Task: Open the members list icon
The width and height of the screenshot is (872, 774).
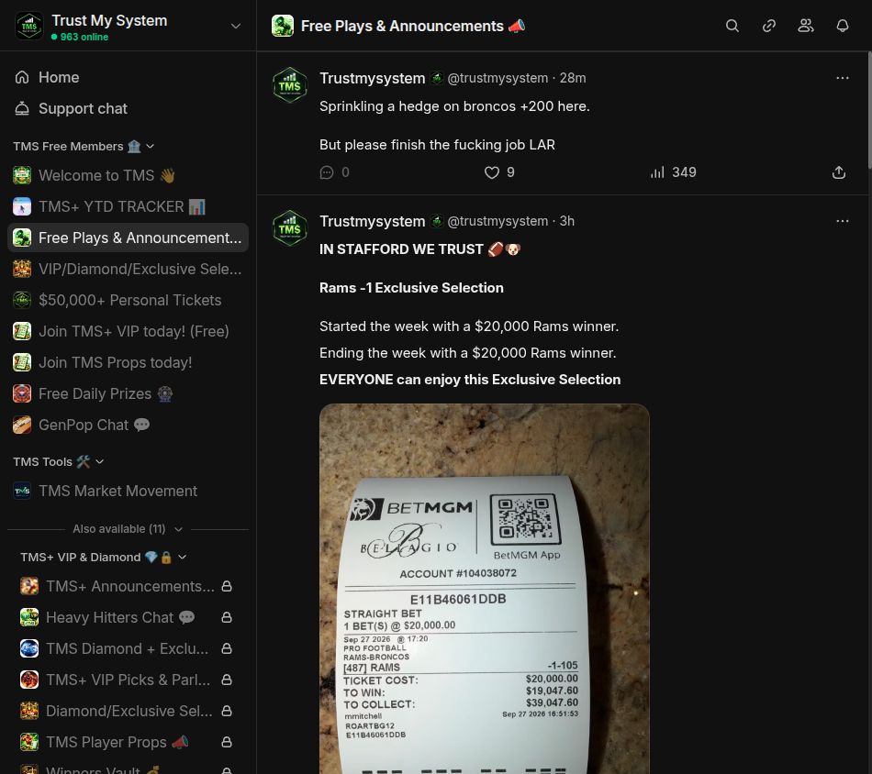Action: pyautogui.click(x=806, y=26)
